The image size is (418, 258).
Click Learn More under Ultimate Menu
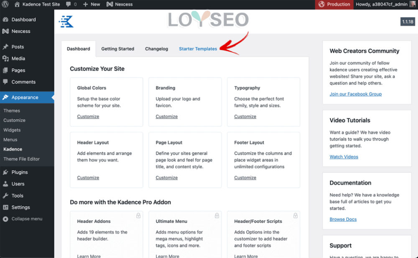pyautogui.click(x=168, y=256)
